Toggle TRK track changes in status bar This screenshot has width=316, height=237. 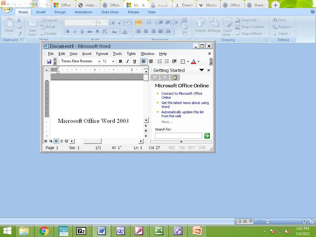point(182,148)
